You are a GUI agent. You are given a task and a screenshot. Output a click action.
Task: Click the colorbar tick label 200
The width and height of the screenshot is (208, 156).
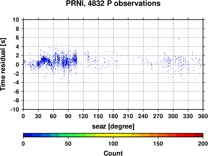203,144
